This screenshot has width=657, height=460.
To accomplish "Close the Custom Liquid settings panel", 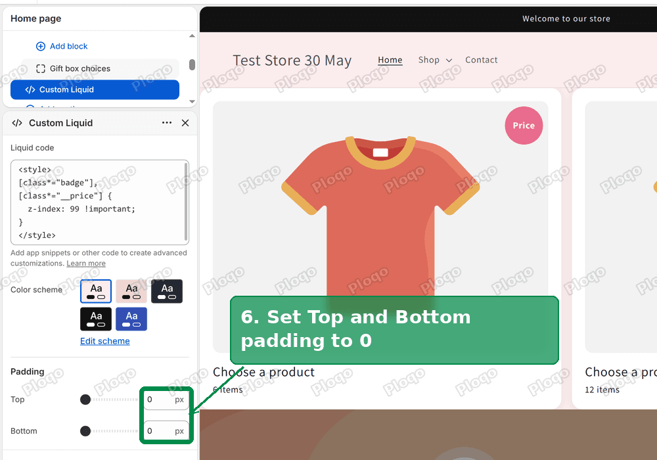I will 185,123.
